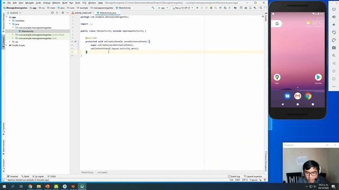Open Maps app on emulator screen
339x190 pixels.
pos(277,78)
